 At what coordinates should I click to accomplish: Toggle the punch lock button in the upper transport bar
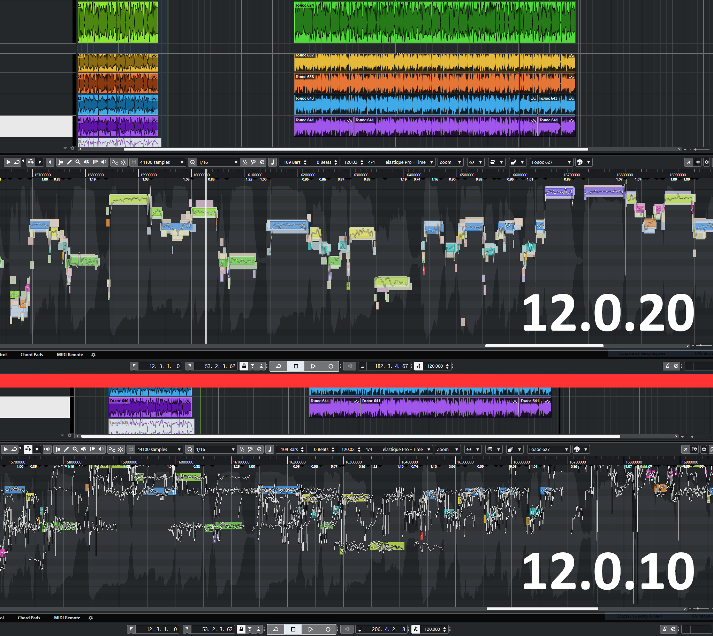click(244, 366)
